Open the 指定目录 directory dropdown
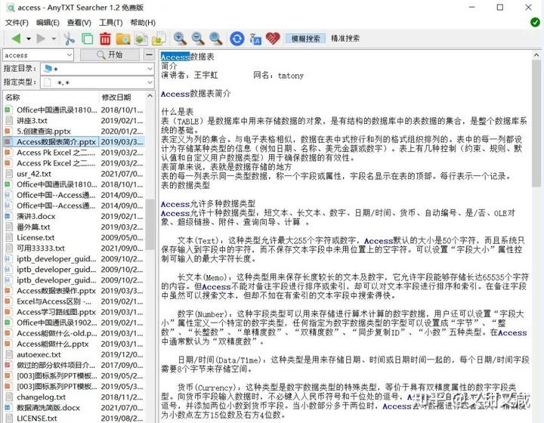This screenshot has height=423, width=544. pyautogui.click(x=150, y=69)
